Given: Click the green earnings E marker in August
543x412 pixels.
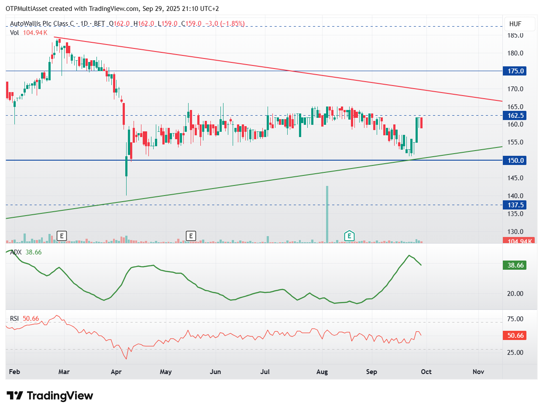Looking at the screenshot, I should click(x=349, y=236).
